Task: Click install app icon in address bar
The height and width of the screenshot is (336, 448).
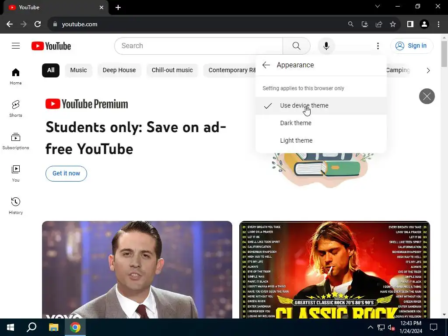Action: tap(364, 24)
